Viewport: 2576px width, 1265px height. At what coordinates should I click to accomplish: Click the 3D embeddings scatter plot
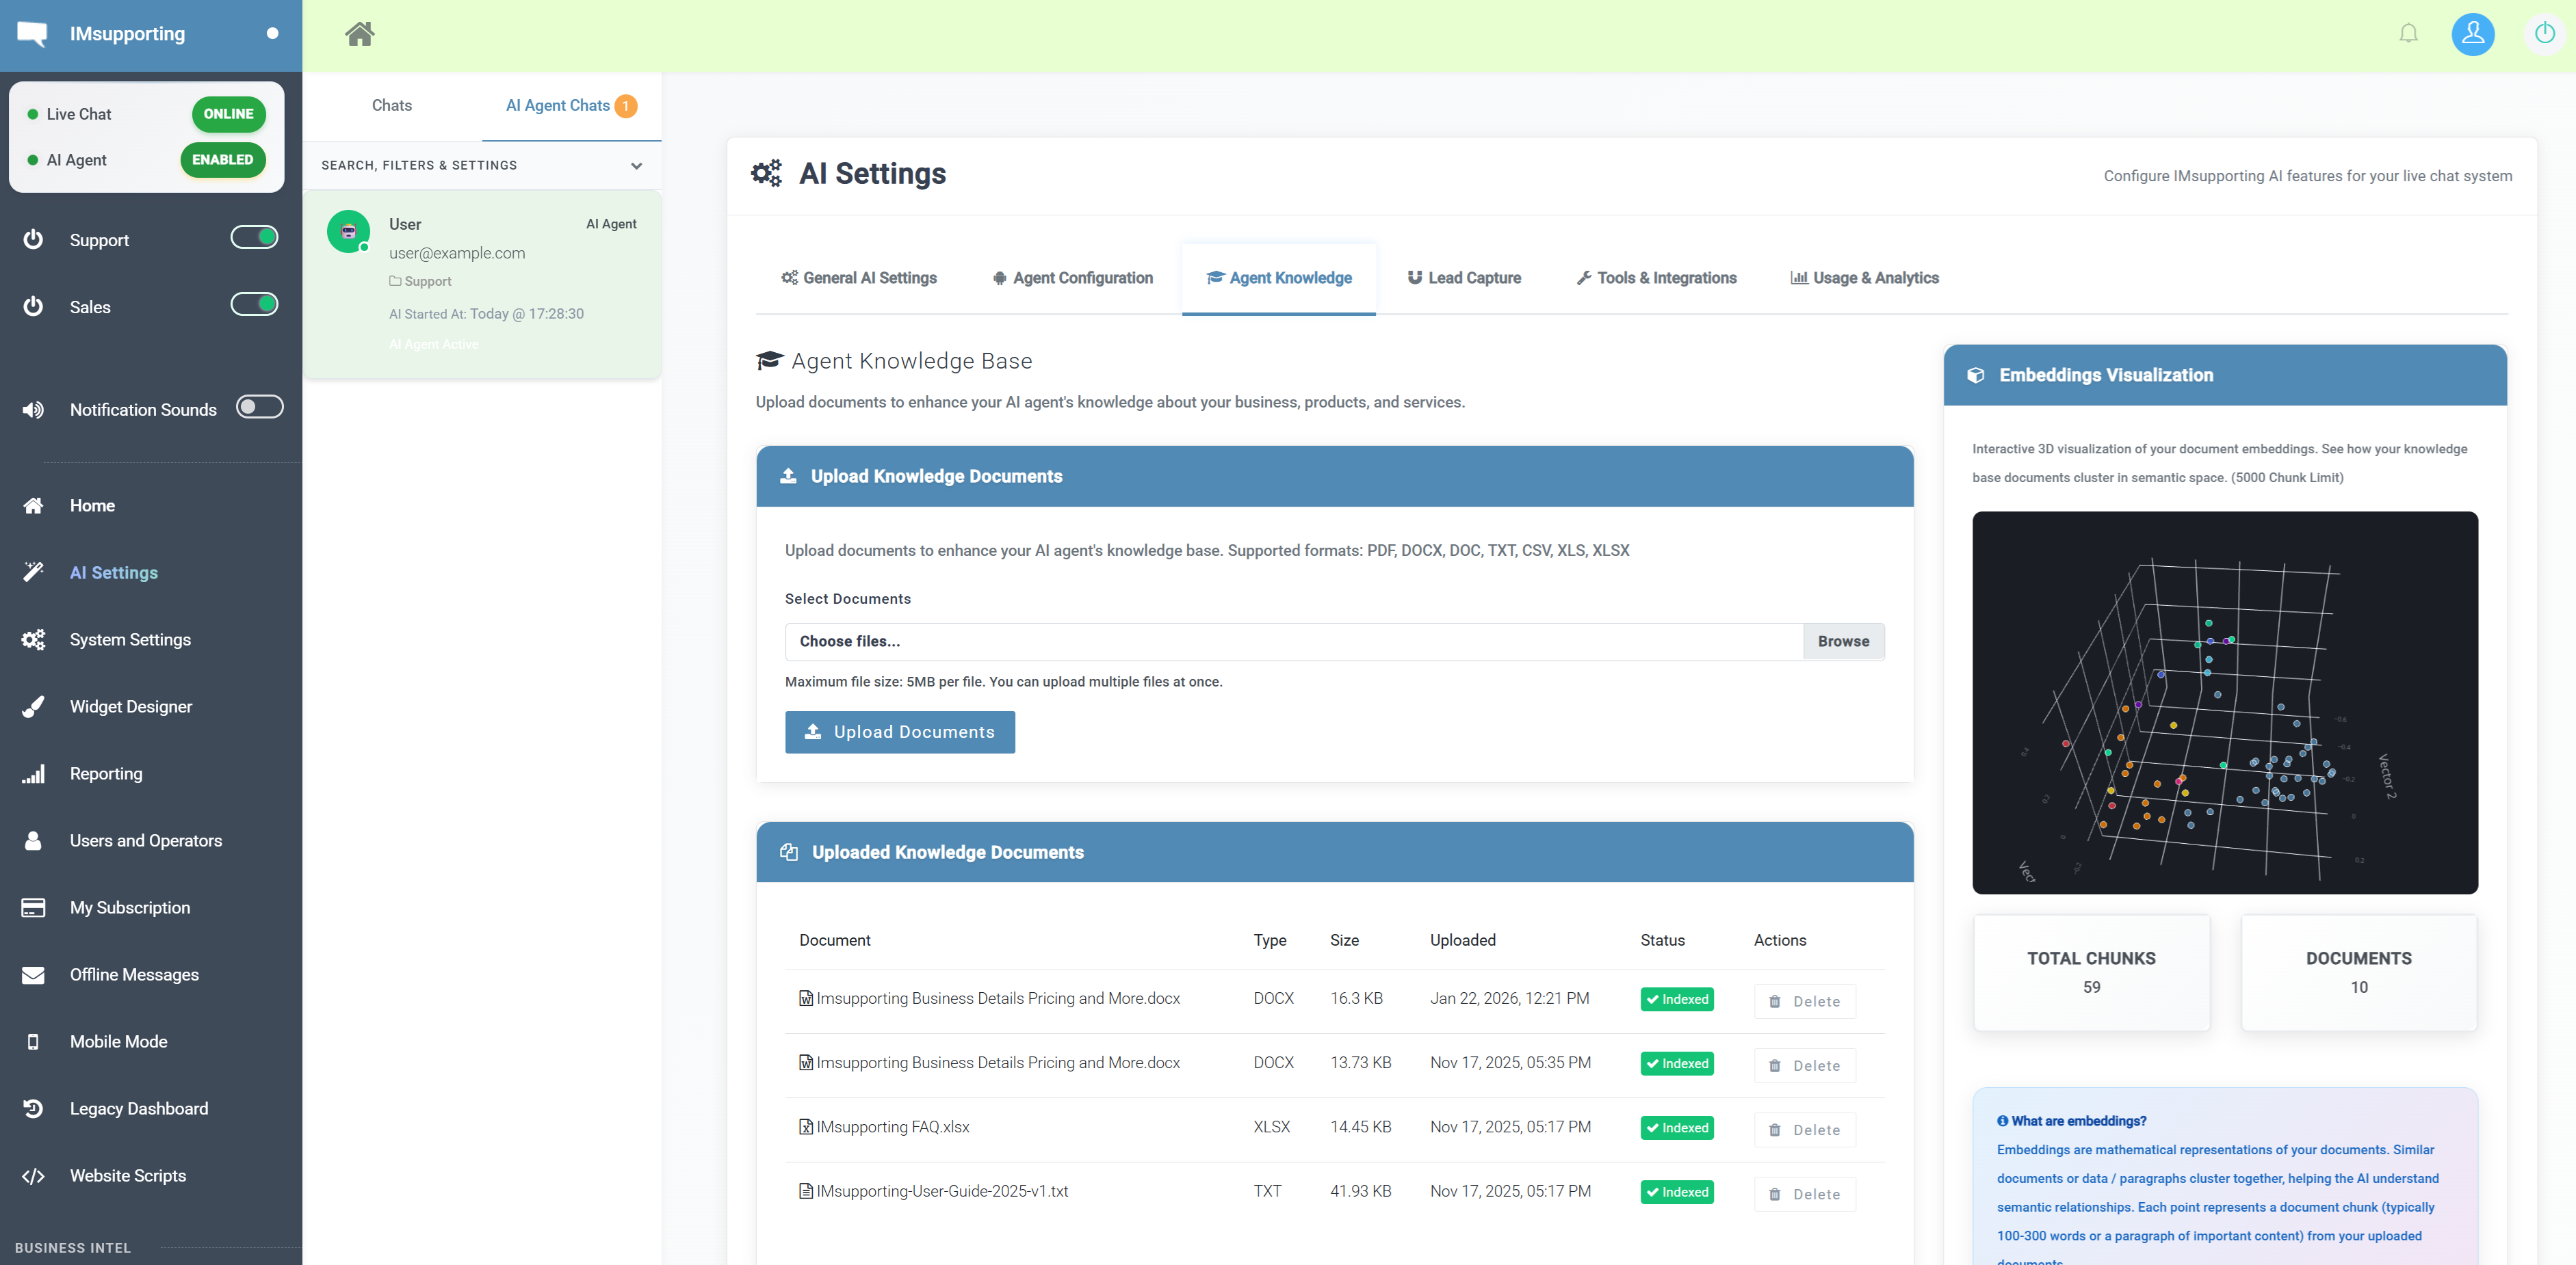click(2225, 702)
